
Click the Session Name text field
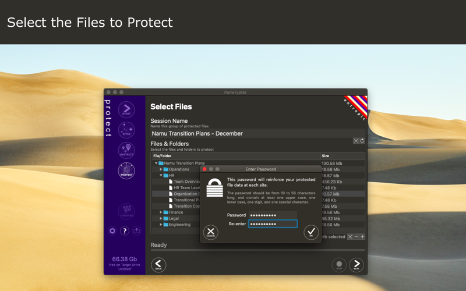(257, 133)
